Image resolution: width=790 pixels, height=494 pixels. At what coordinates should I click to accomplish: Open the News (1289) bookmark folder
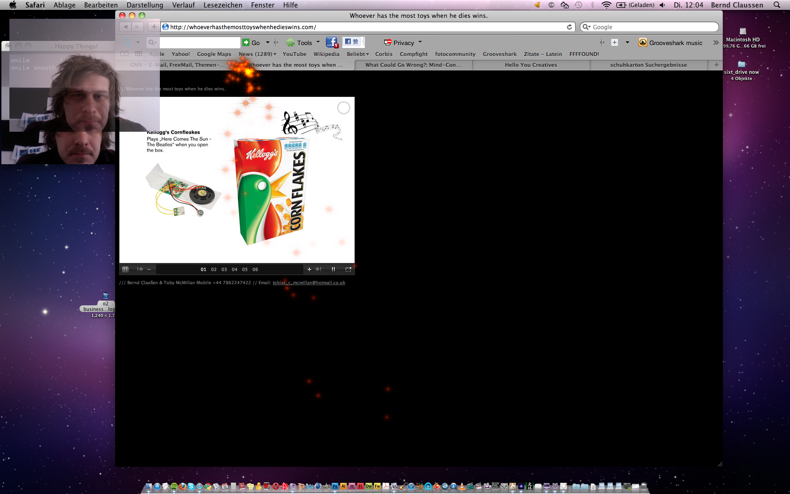click(257, 54)
